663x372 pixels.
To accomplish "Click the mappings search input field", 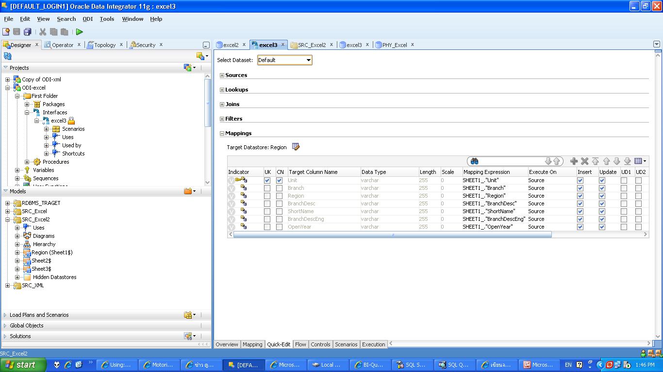I will tap(512, 161).
